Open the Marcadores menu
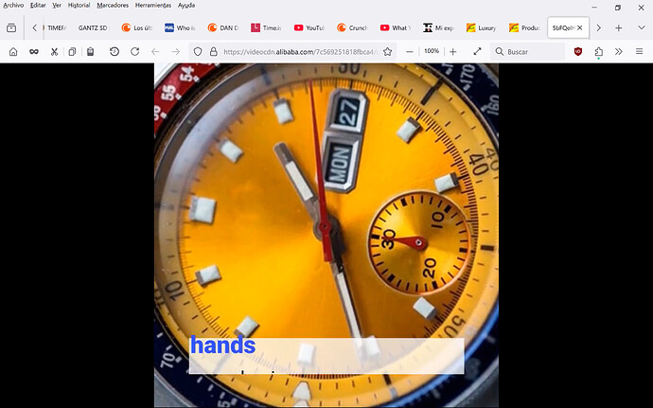This screenshot has height=408, width=653. tap(113, 6)
